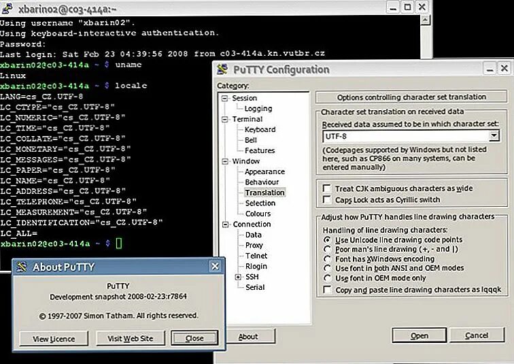Open the Terminal category

pyautogui.click(x=247, y=119)
